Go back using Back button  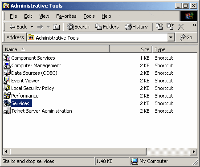[18, 27]
